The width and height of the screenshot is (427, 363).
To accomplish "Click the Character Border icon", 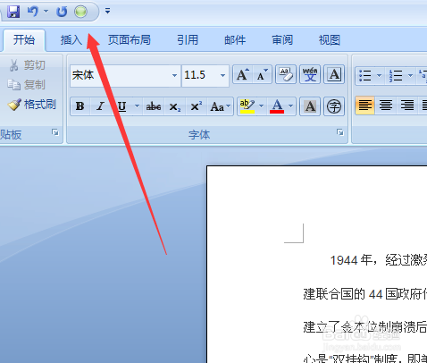I will tap(334, 74).
